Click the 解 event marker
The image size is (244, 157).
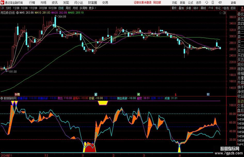pyautogui.click(x=96, y=94)
